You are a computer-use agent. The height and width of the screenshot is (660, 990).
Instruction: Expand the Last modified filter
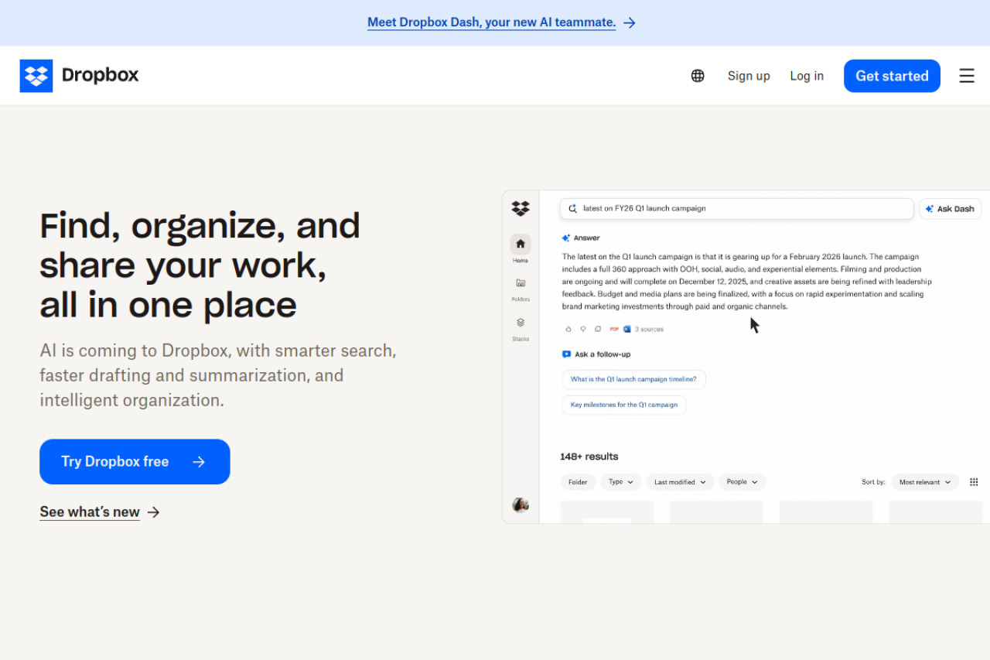[679, 481]
